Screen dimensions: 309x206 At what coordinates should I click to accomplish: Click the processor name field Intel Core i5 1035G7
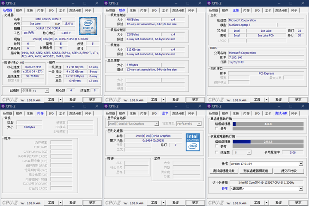point(48,19)
